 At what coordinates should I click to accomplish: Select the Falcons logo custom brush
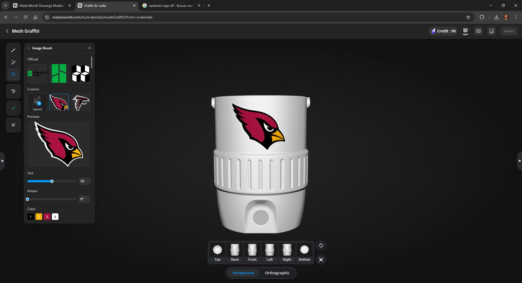81,103
